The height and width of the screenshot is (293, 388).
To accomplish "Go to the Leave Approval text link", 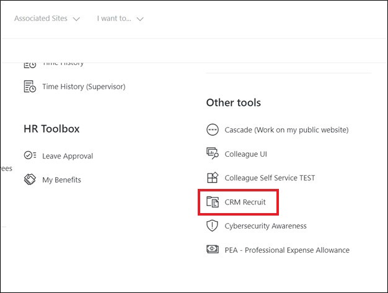I will (x=68, y=156).
